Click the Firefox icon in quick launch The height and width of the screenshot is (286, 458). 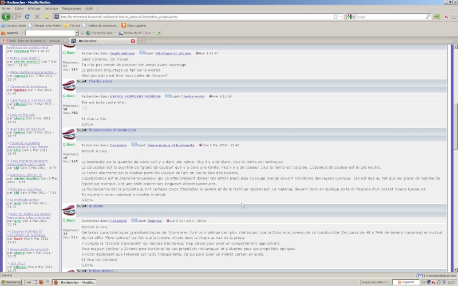41,282
